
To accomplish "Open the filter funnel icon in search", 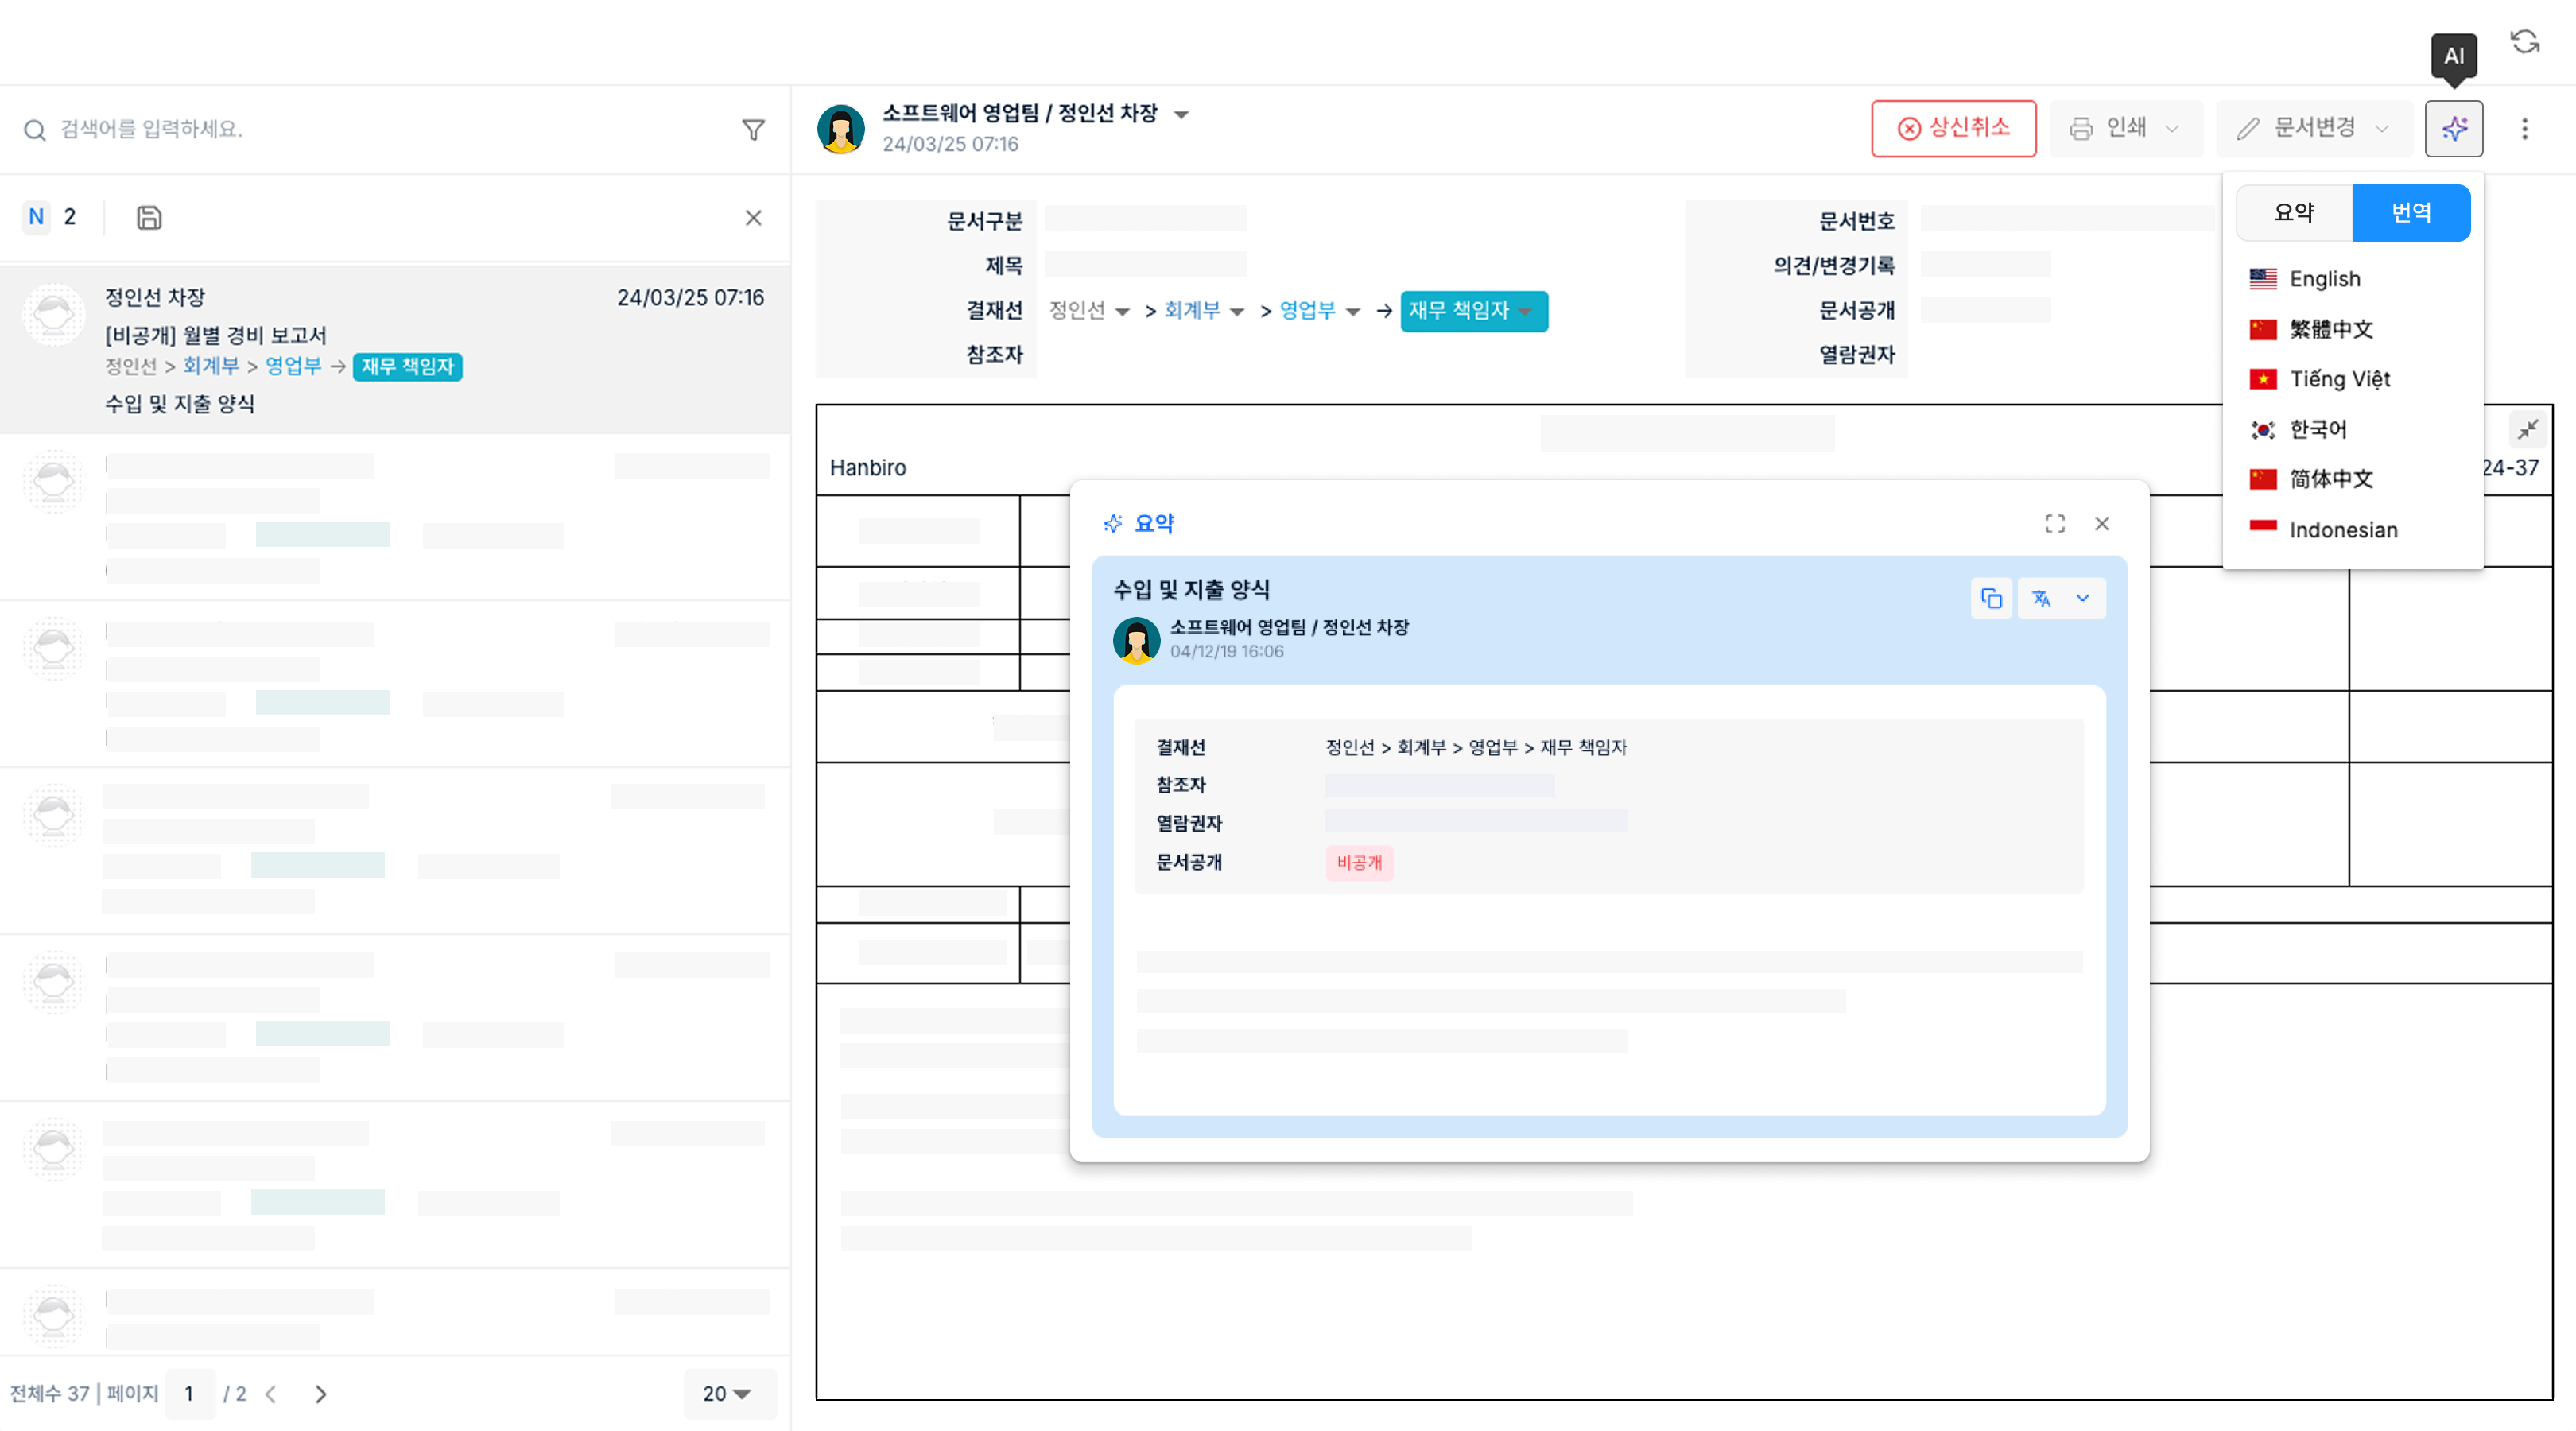I will tap(753, 130).
